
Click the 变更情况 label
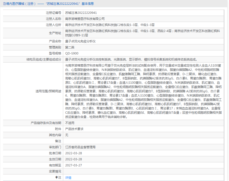coord(55,171)
